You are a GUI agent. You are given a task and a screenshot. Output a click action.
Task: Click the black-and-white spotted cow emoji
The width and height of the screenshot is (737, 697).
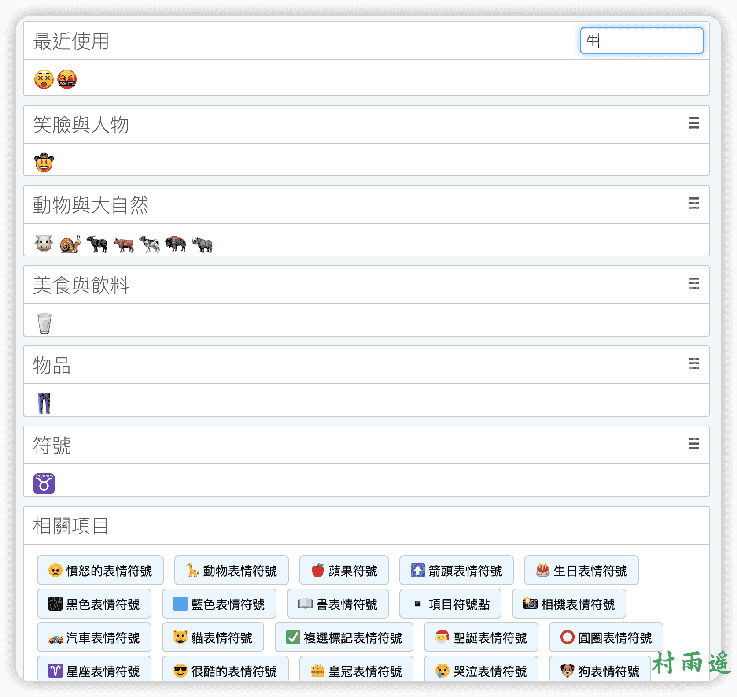coord(150,244)
